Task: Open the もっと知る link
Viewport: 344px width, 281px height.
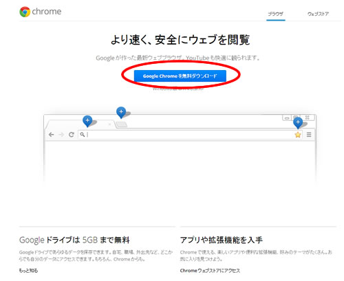Action: (x=28, y=271)
